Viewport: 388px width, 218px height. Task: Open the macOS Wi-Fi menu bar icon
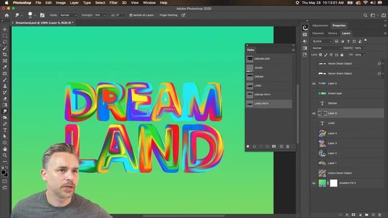point(366,2)
